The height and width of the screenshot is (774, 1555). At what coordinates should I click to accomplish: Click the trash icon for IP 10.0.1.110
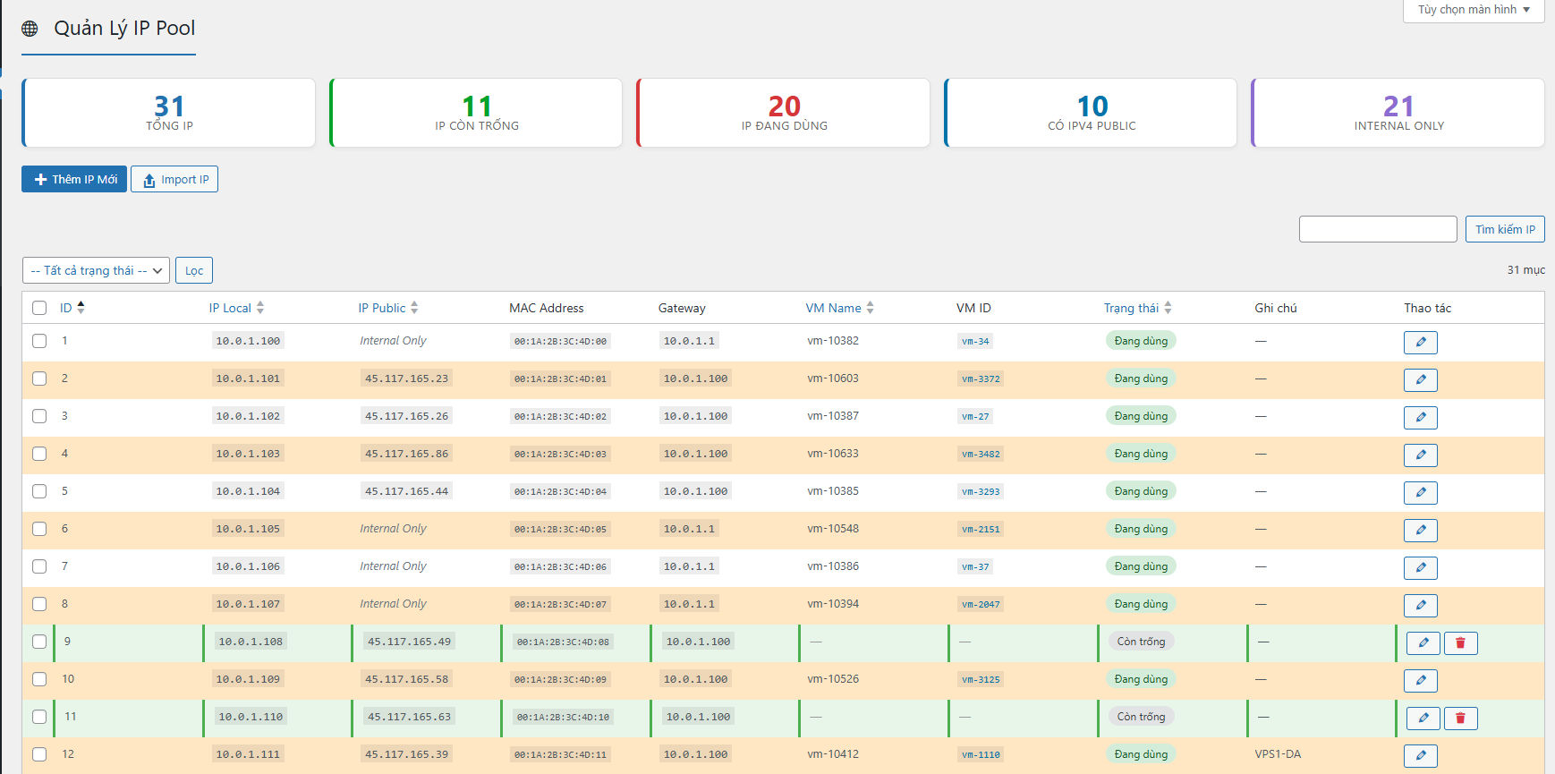(1460, 718)
